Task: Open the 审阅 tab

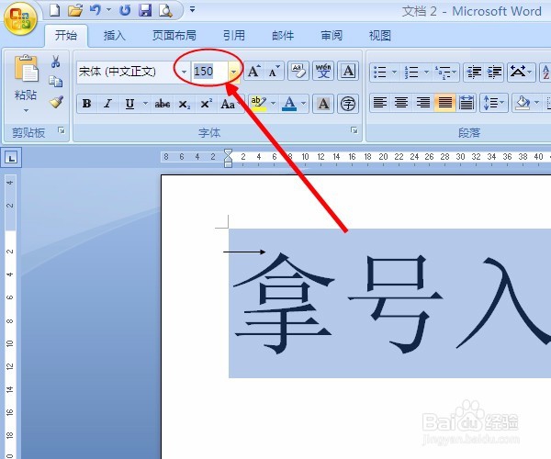Action: (332, 36)
